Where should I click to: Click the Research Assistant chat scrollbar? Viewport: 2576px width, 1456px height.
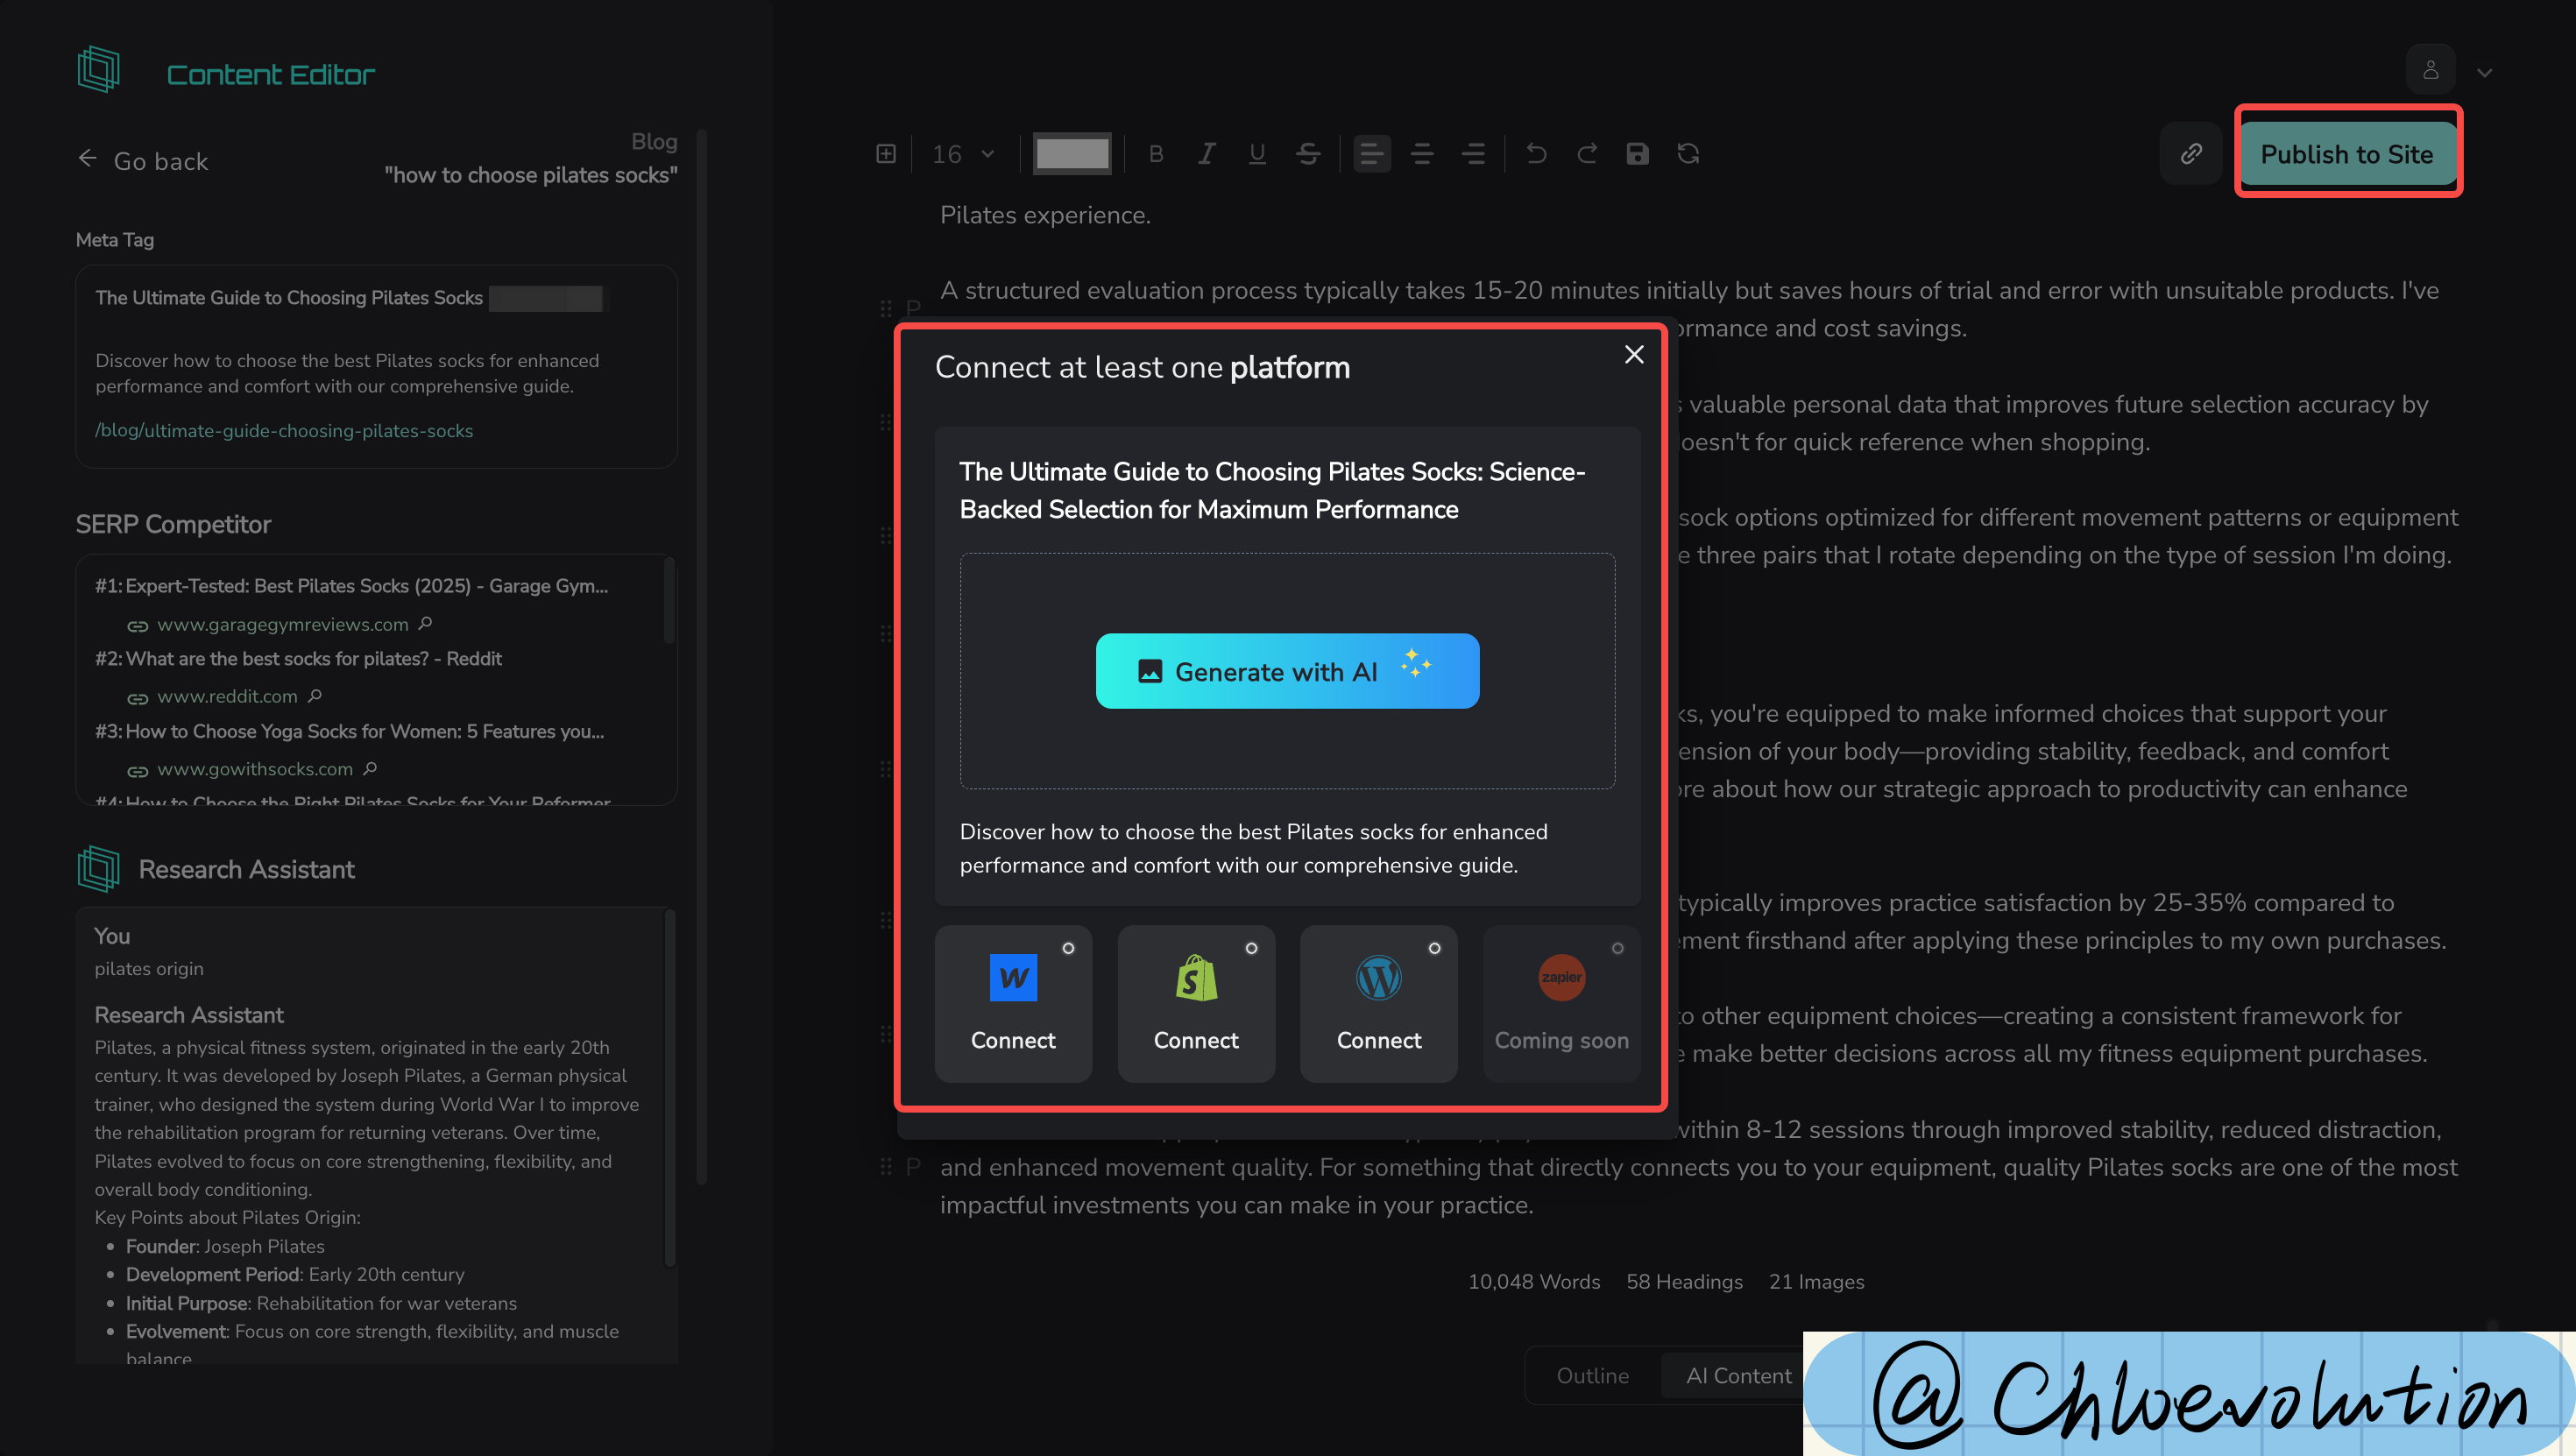click(669, 1088)
